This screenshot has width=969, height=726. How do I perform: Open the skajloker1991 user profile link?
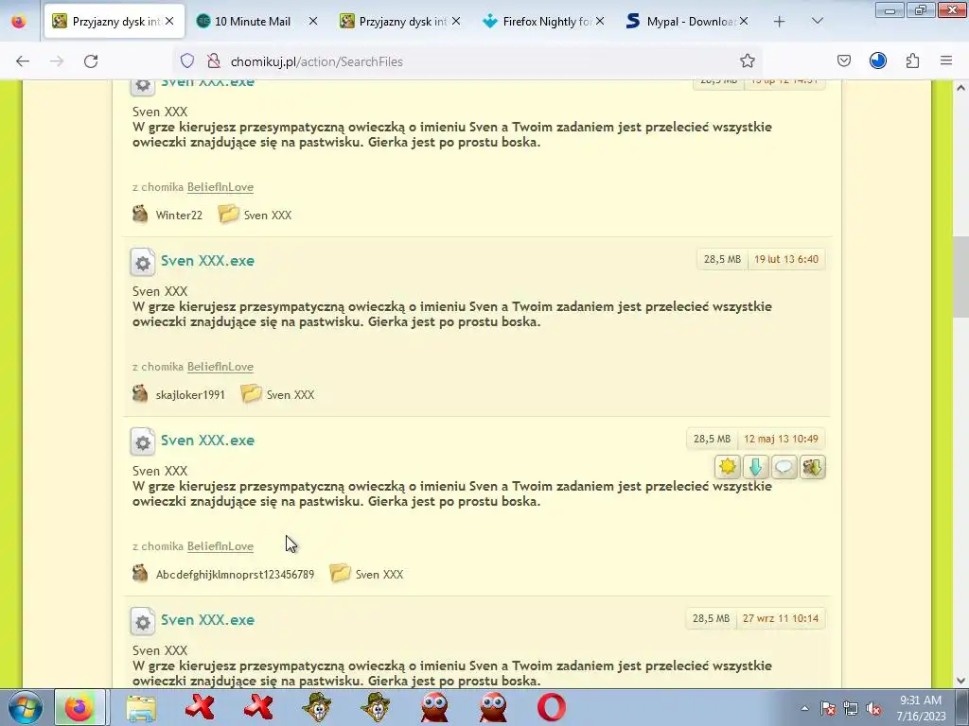(x=190, y=394)
